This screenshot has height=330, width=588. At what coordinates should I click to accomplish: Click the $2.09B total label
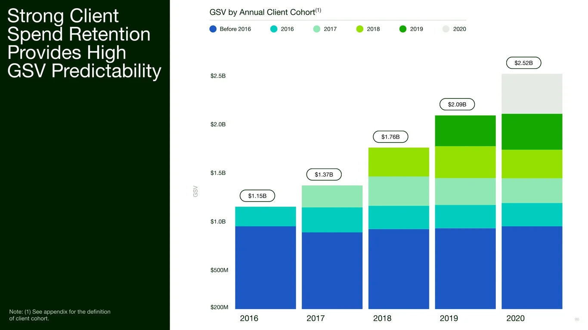[x=457, y=104]
